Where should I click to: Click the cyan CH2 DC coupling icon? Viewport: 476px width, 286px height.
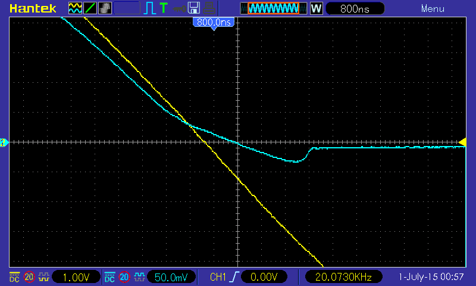click(109, 277)
